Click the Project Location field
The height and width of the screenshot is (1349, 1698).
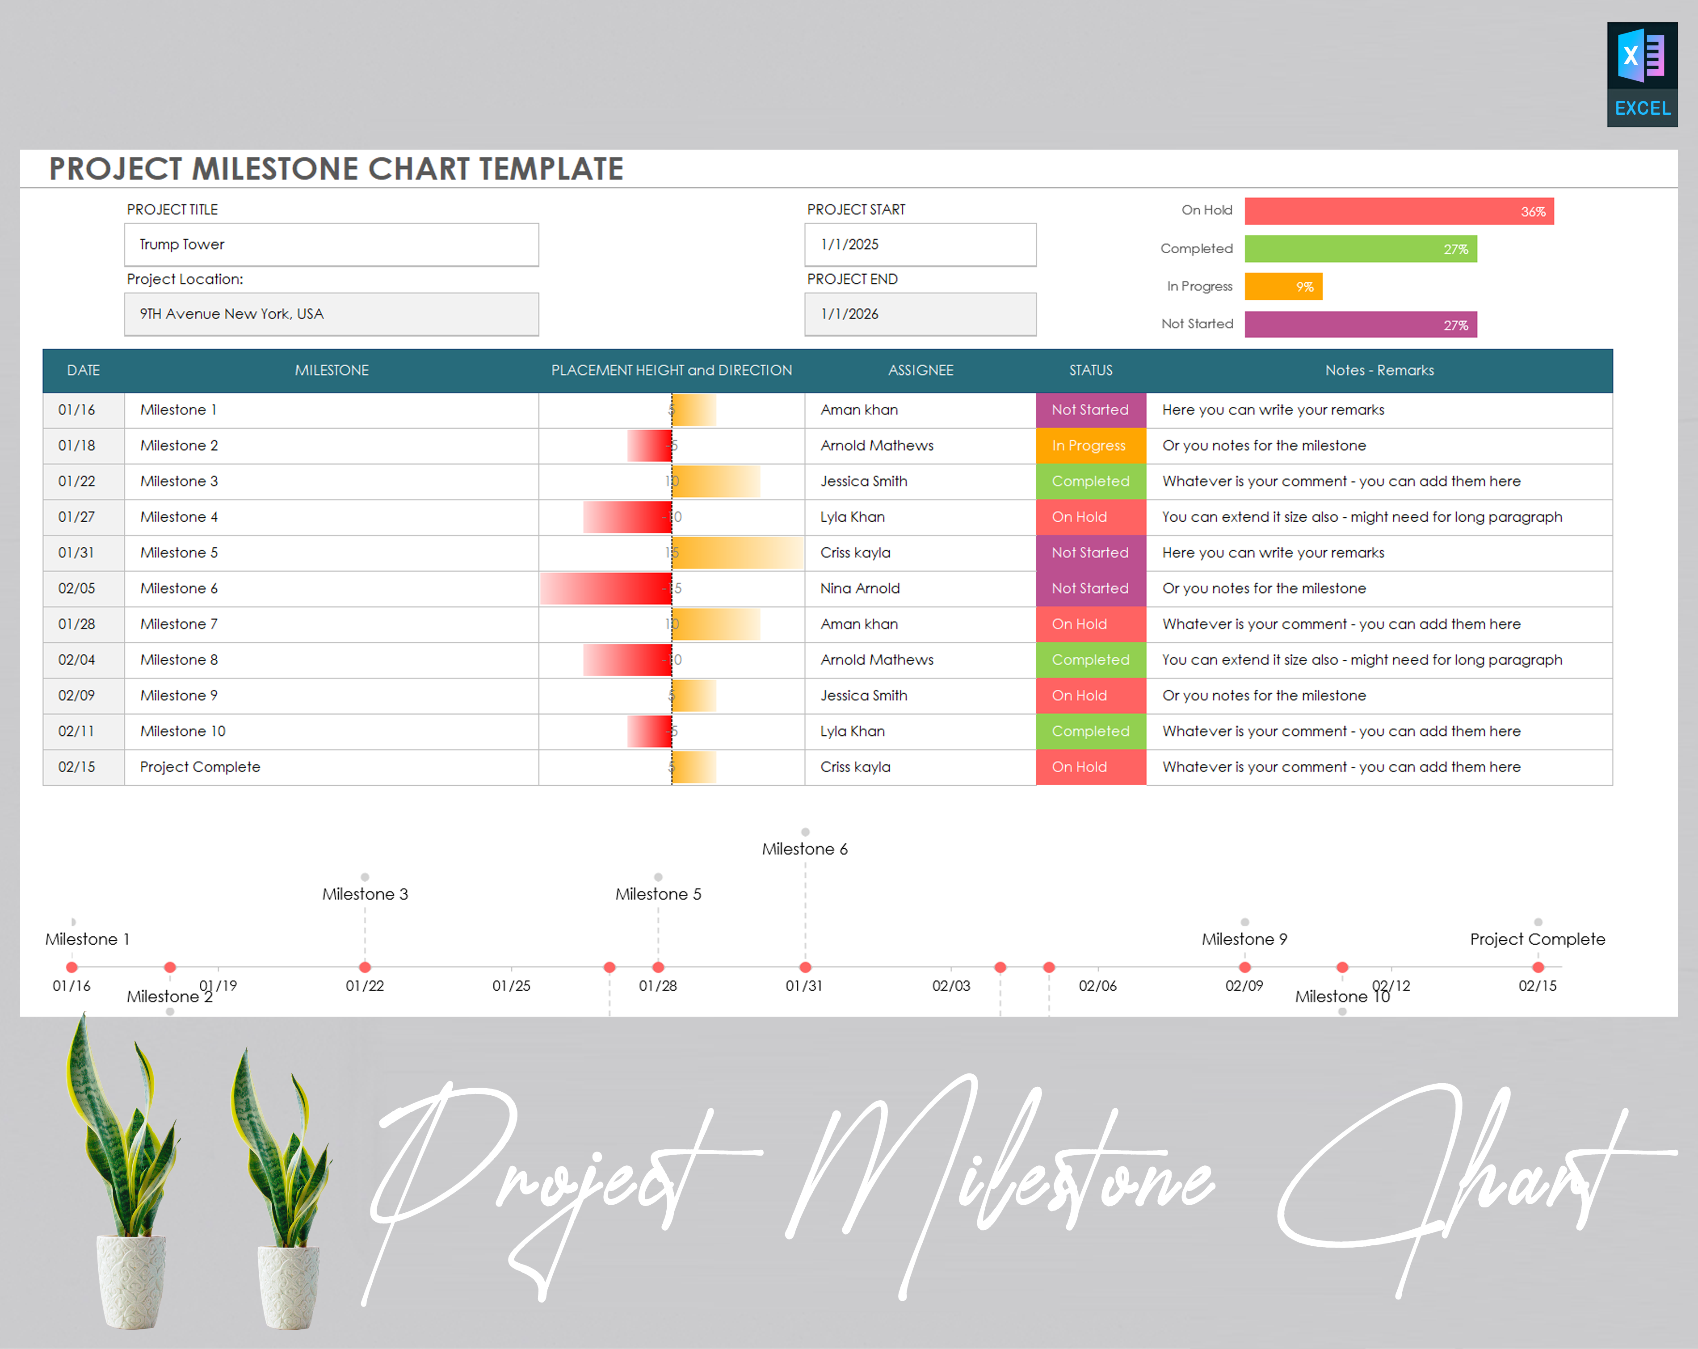pyautogui.click(x=331, y=314)
